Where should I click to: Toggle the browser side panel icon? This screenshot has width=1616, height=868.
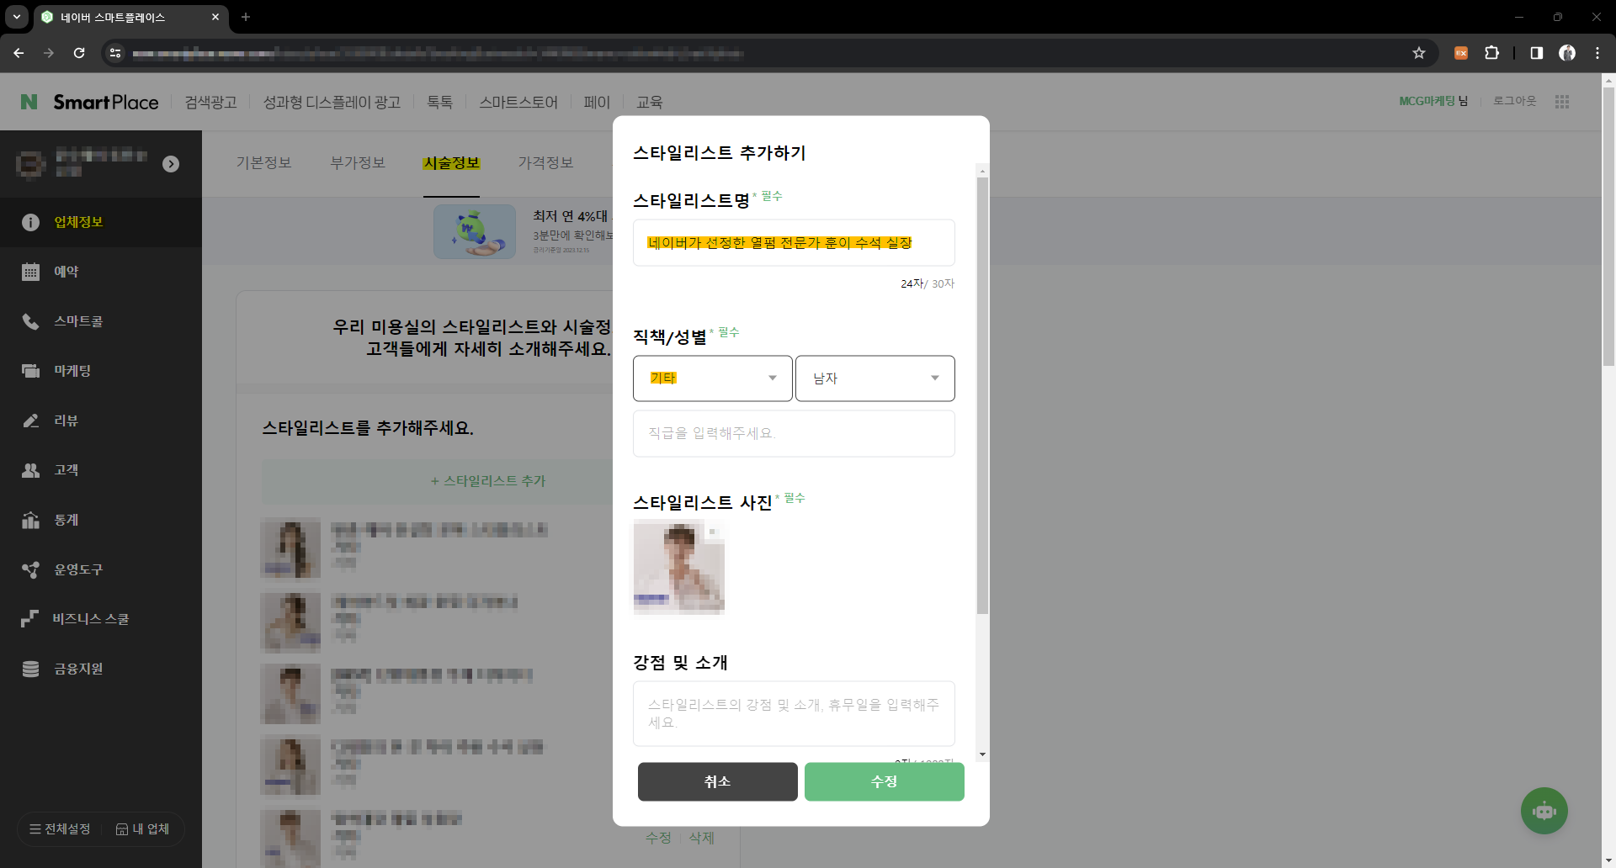click(1536, 53)
